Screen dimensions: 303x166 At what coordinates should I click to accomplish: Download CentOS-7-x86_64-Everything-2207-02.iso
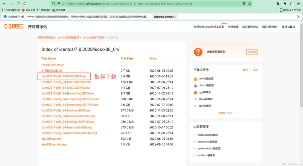70,105
